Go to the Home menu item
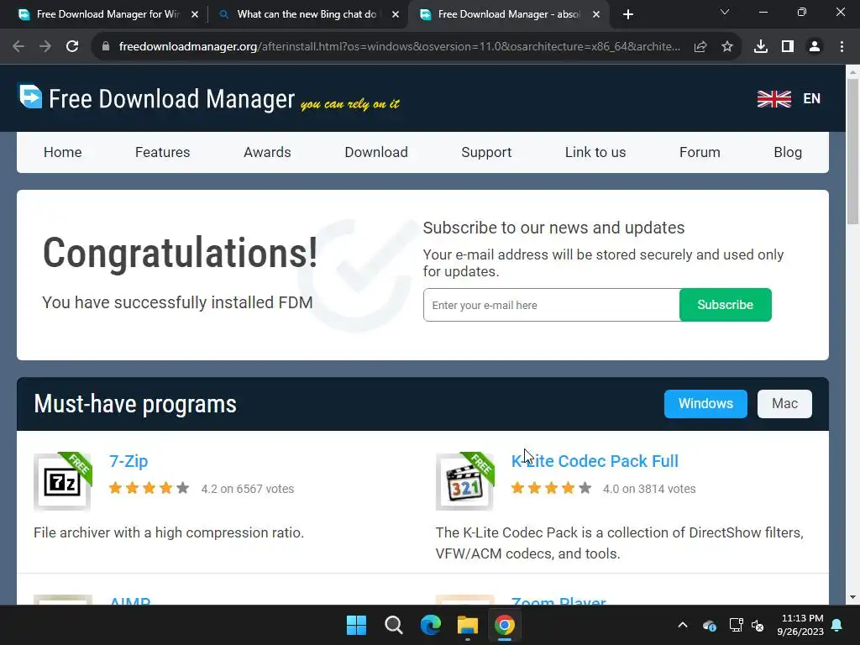 coord(62,153)
